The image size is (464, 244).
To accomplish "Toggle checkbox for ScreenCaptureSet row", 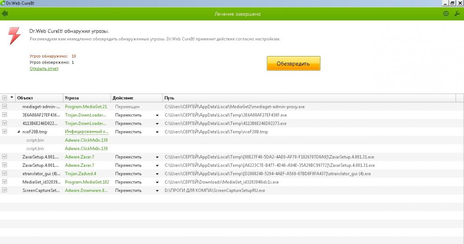I will pyautogui.click(x=5, y=190).
